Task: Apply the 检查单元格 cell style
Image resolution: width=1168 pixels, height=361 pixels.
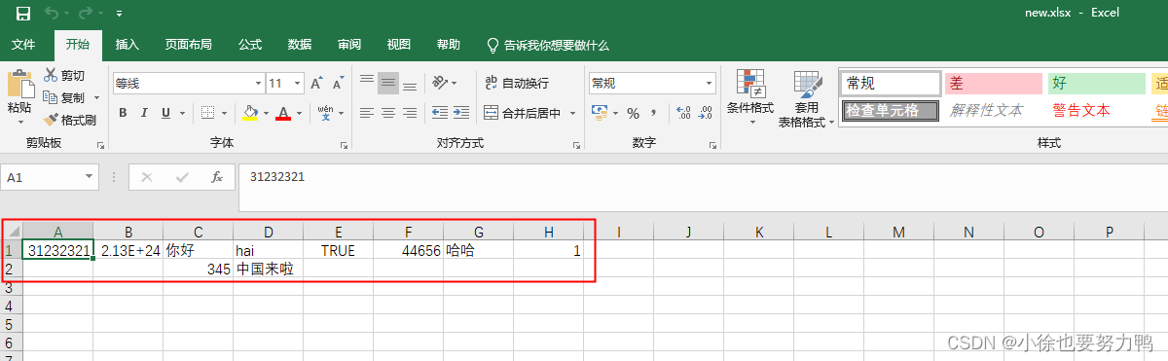Action: (891, 110)
